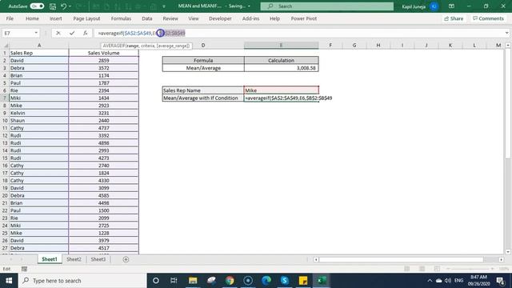512x288 pixels.
Task: Switch to Page Layout view icon
Action: pos(422,269)
